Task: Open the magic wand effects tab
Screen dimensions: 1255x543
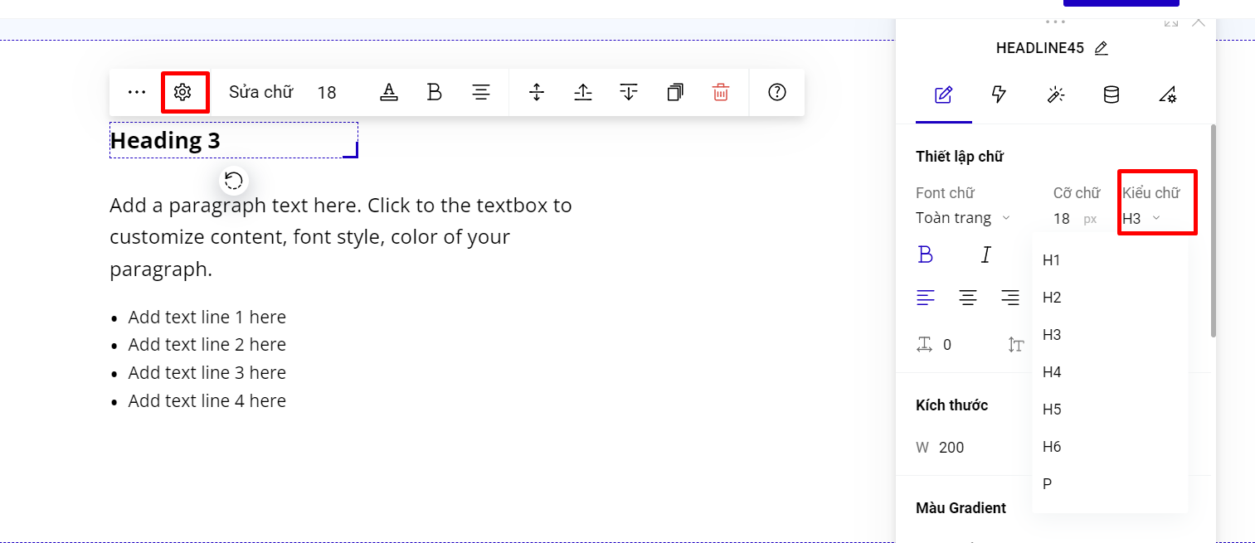Action: point(1055,95)
